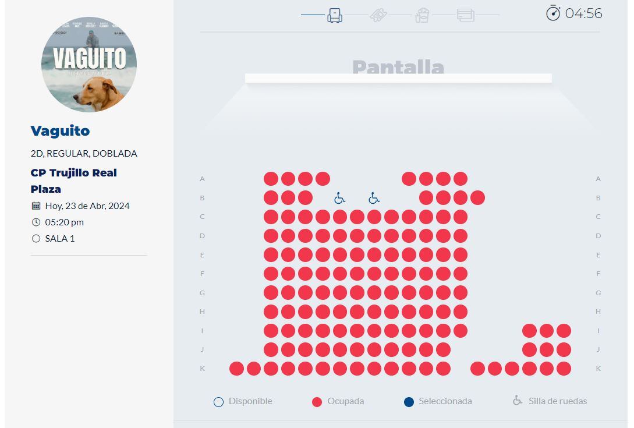The image size is (634, 428).
Task: Toggle the leftmost seat in row K
Action: [236, 369]
